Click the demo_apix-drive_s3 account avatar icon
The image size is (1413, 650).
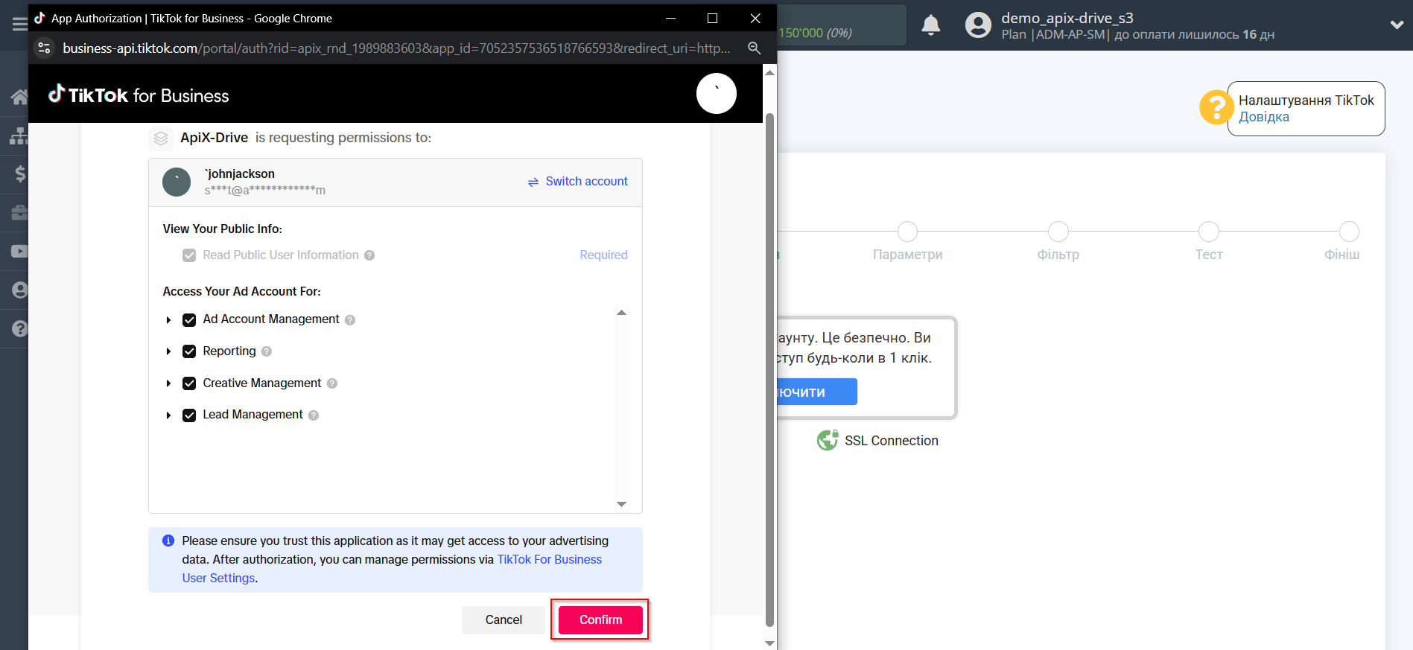click(978, 25)
